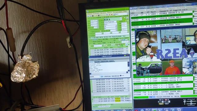Click the Callbook results vertical scrollbar

coord(129,67)
